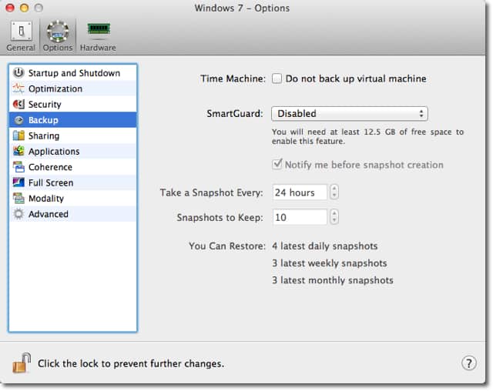
Task: Switch to the Hardware tab label
Action: (x=98, y=48)
